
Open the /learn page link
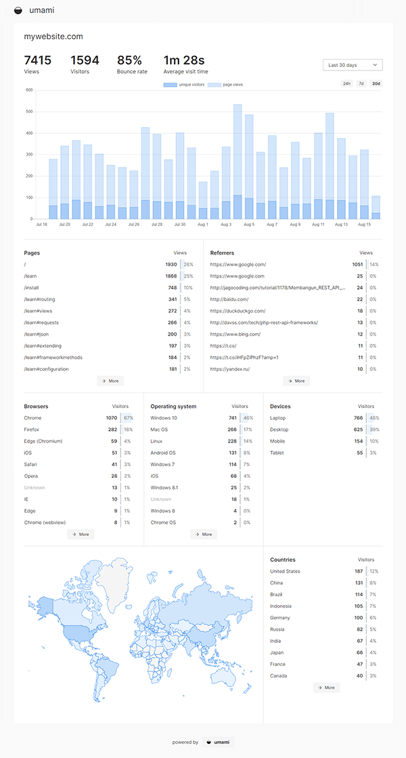pos(30,276)
